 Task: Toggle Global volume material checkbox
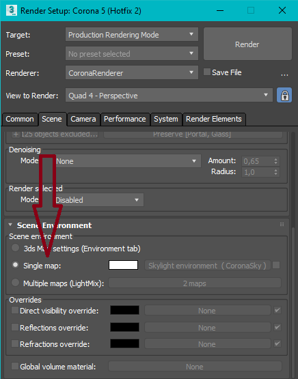(15, 366)
